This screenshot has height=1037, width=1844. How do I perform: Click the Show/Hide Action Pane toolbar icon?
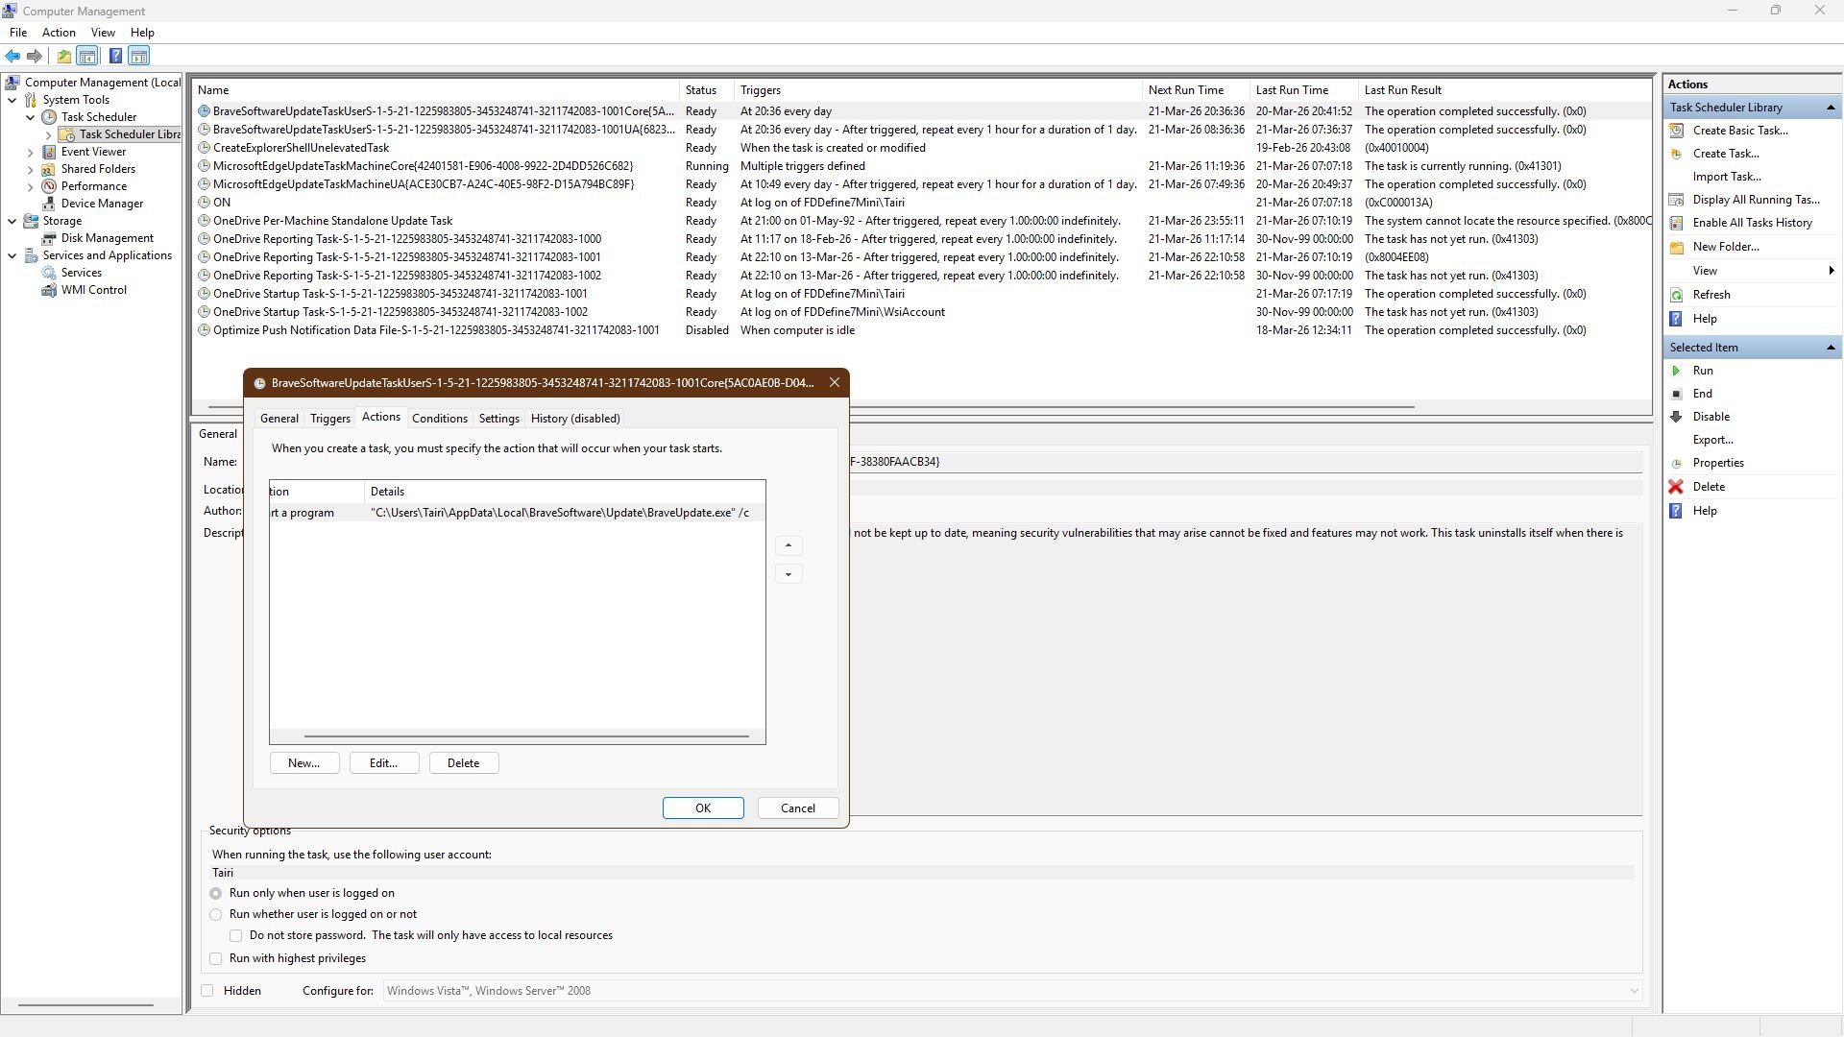(x=139, y=56)
